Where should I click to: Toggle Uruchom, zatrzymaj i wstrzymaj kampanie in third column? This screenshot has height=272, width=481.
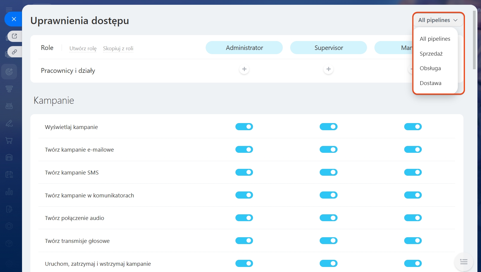tap(413, 263)
